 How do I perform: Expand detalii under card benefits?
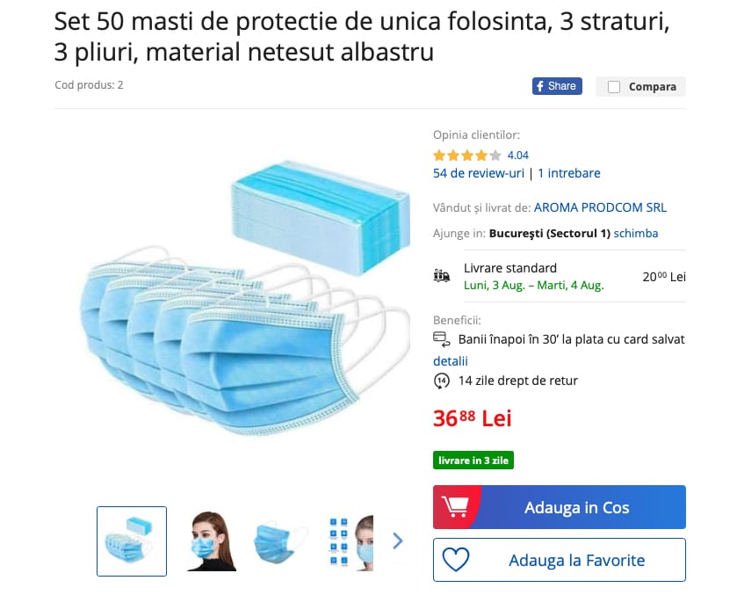click(451, 361)
